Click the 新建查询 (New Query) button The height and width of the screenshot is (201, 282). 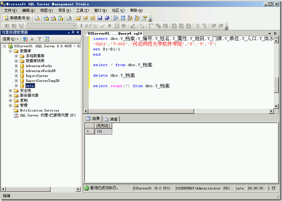tap(17, 18)
